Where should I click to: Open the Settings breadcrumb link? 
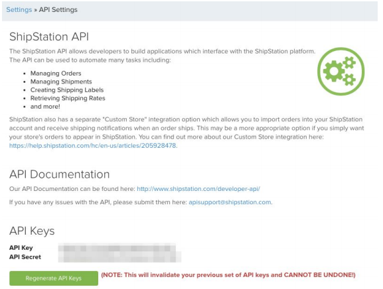(19, 10)
